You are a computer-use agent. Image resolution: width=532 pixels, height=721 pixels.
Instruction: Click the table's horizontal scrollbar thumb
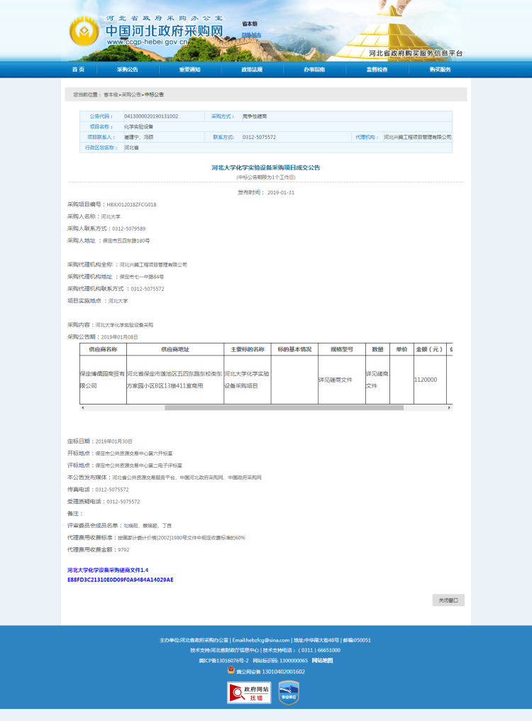(284, 408)
